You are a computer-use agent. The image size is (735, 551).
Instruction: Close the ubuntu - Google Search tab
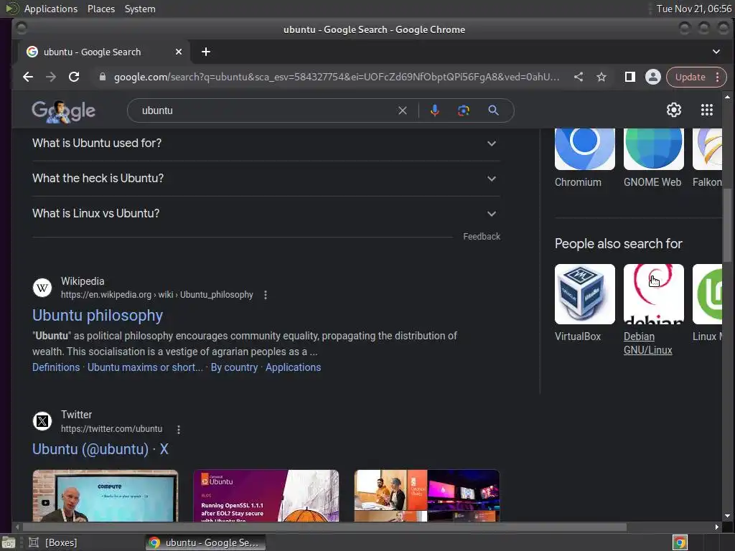(x=178, y=52)
